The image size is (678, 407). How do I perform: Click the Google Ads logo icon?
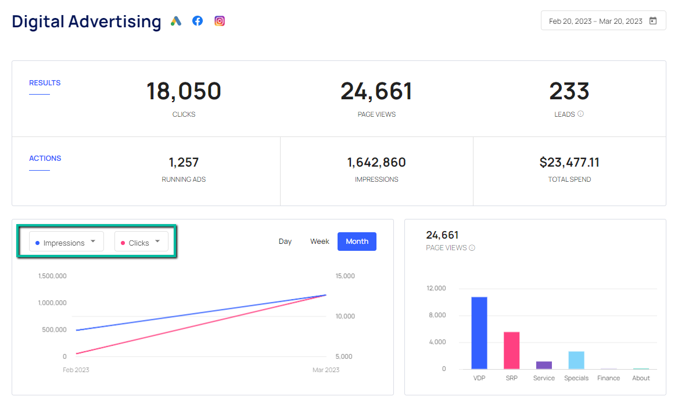[176, 21]
